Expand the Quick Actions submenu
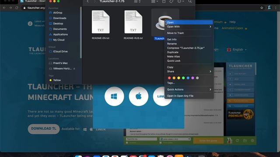 pos(189,89)
